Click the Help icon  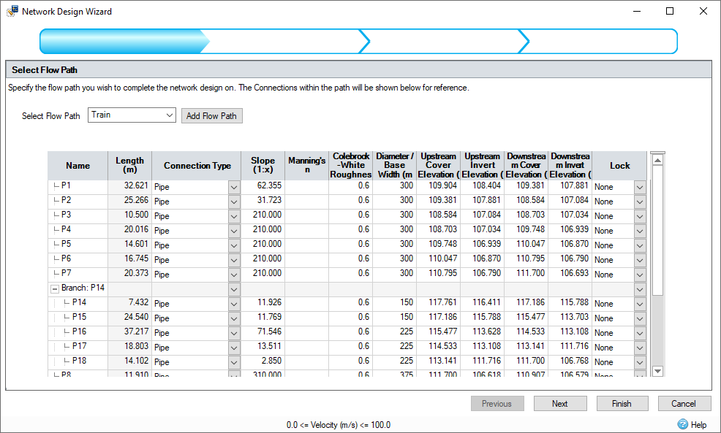click(x=683, y=424)
